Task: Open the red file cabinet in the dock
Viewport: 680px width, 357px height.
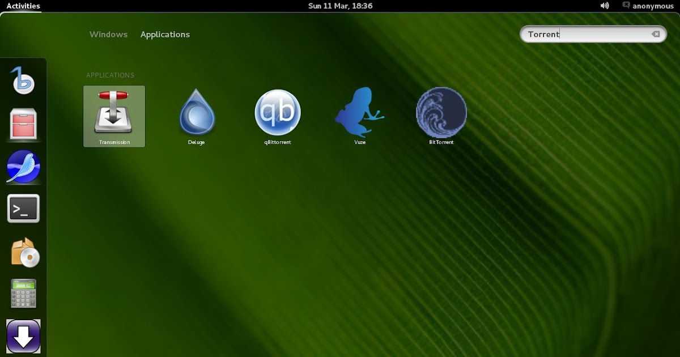Action: [23, 124]
